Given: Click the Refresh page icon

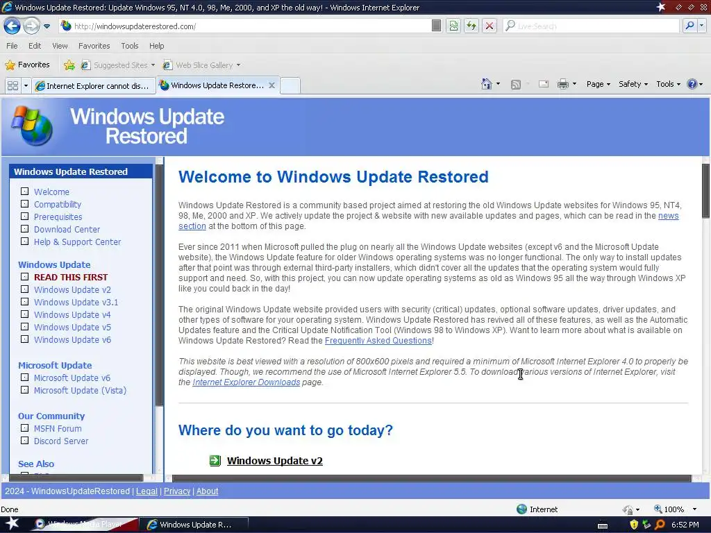Looking at the screenshot, I should [x=471, y=26].
